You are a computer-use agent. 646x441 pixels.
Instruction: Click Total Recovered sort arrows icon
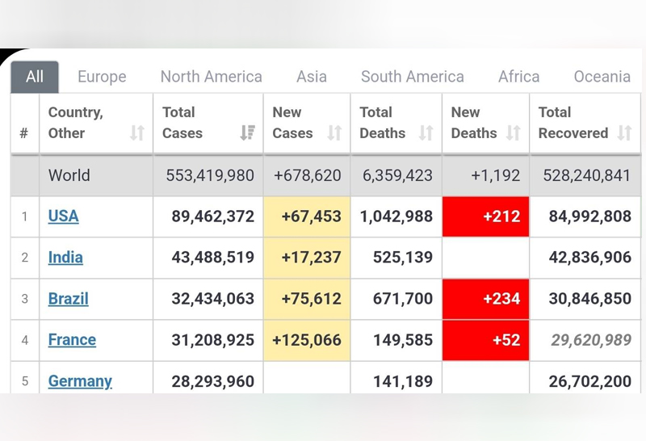pyautogui.click(x=624, y=133)
